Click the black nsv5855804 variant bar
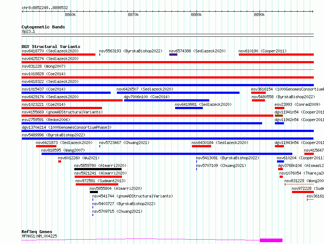Screen dimensions: 324x244 (x=94, y=192)
